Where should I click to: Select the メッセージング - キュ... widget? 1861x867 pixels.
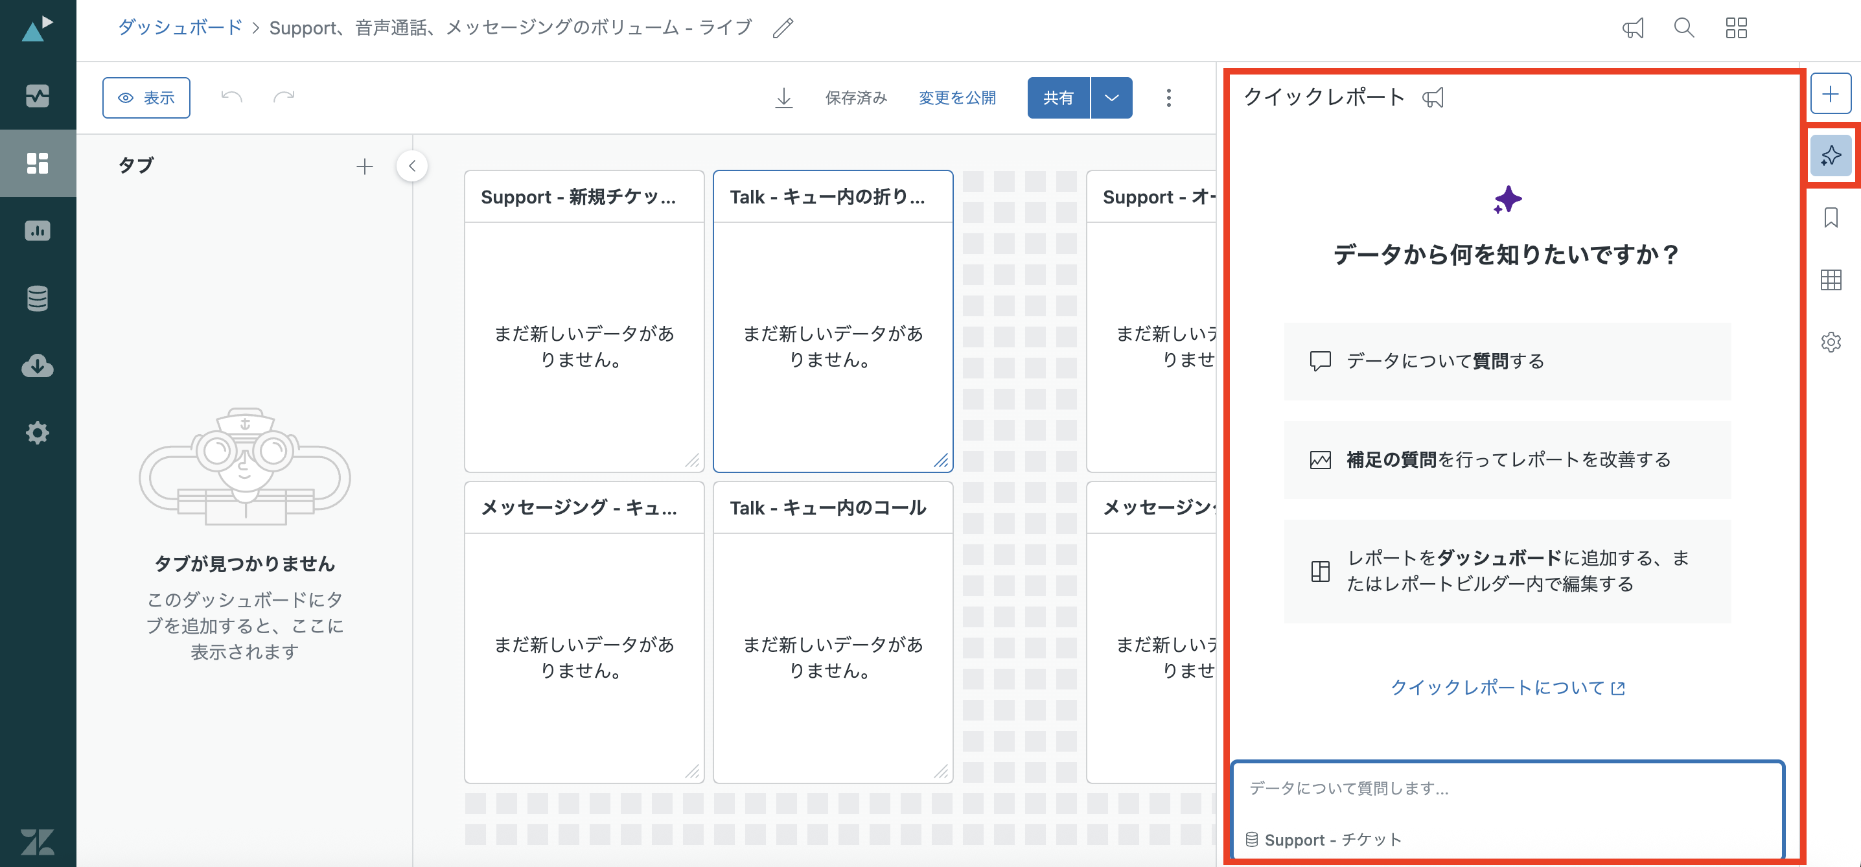[x=584, y=632]
